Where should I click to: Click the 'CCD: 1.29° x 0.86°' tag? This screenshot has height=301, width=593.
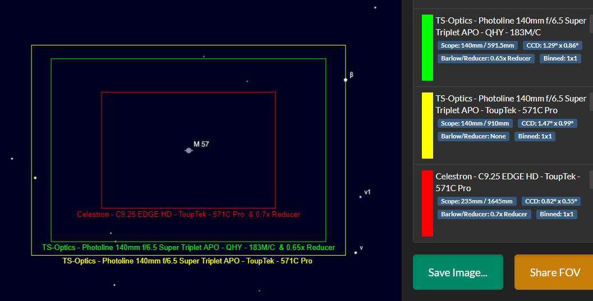[x=552, y=45]
